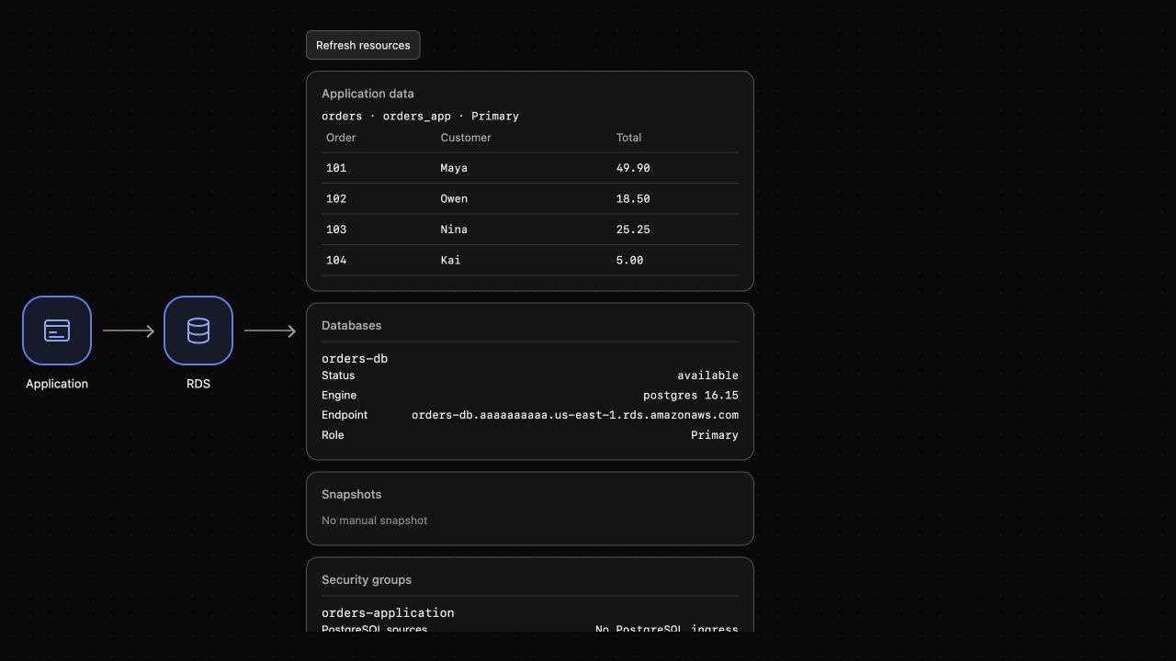Click the 'Security groups' panel heading
The width and height of the screenshot is (1176, 661).
pyautogui.click(x=367, y=580)
